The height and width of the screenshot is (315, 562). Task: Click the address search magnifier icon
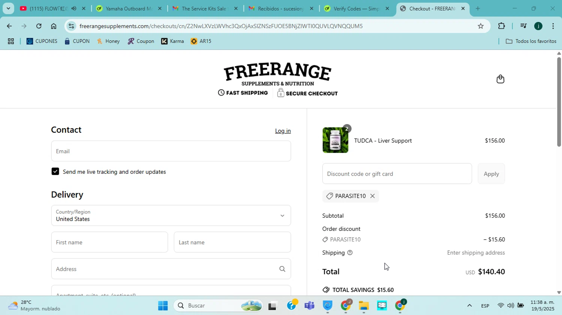click(282, 269)
